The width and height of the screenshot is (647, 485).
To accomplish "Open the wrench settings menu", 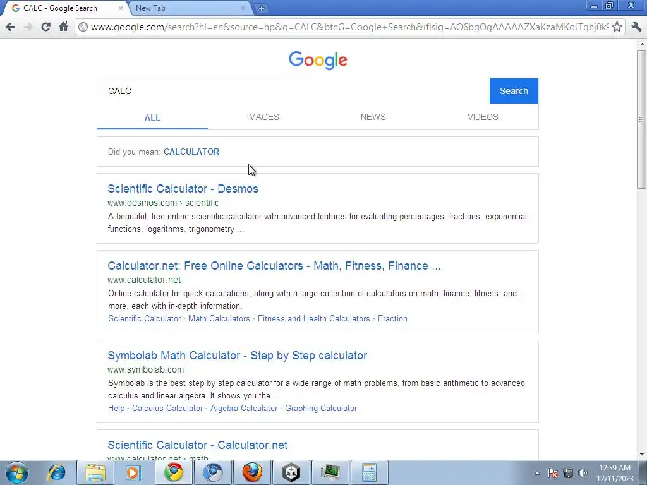I will tap(636, 27).
